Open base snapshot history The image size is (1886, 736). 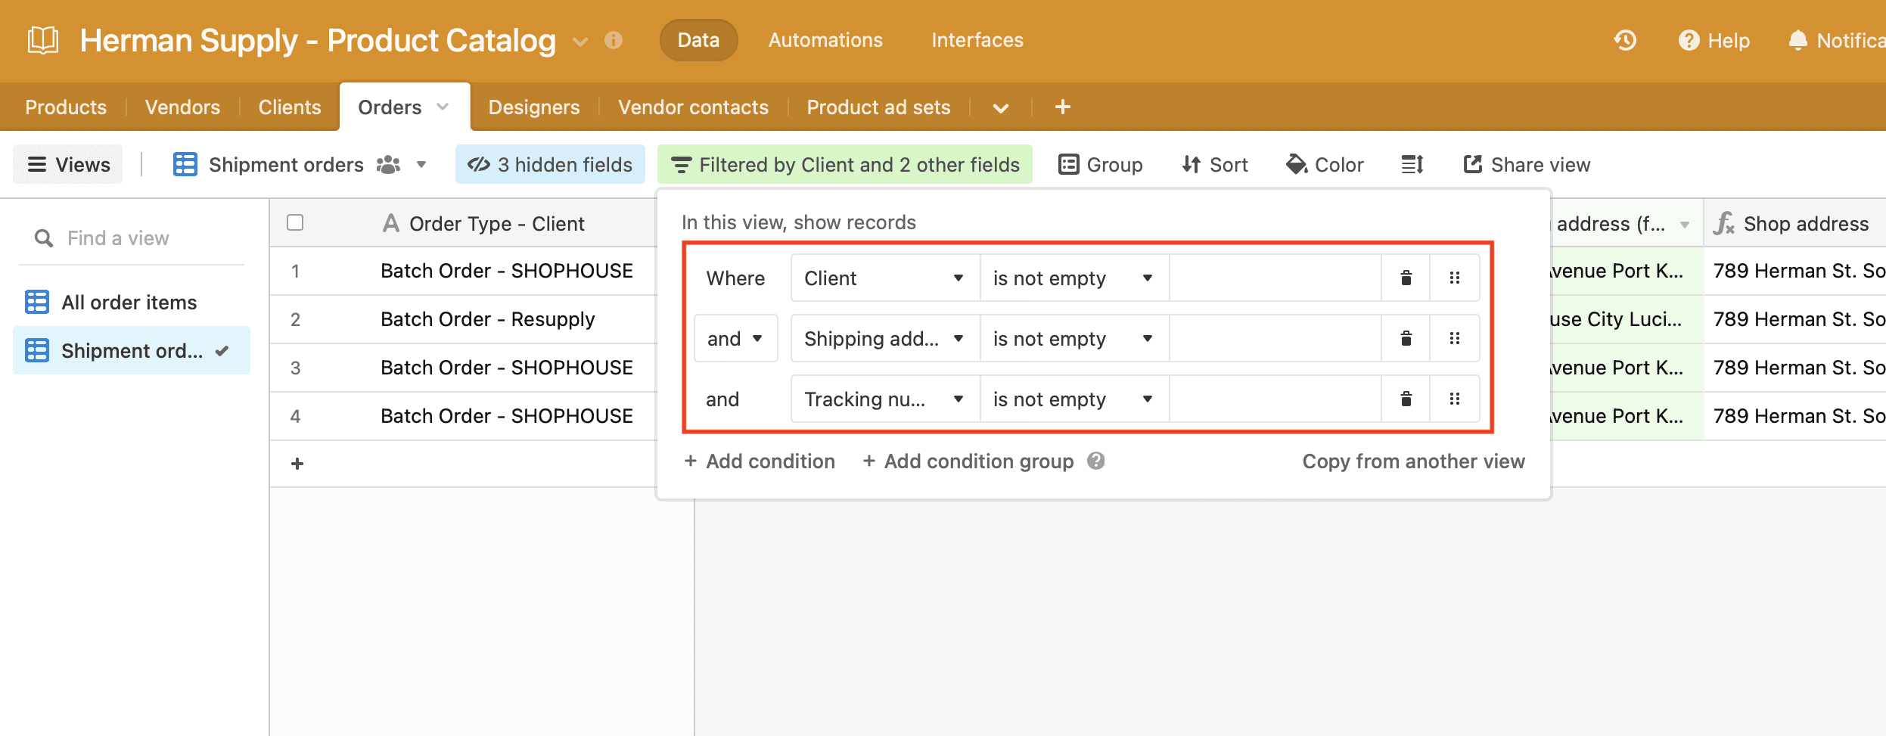tap(1626, 40)
